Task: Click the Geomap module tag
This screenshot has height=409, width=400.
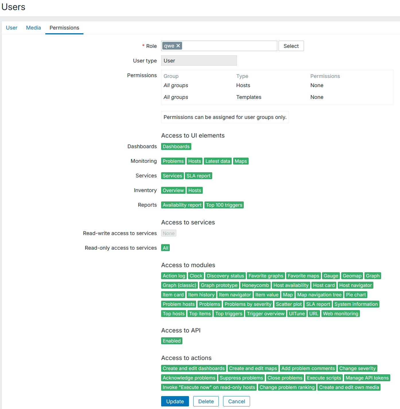Action: pyautogui.click(x=352, y=276)
